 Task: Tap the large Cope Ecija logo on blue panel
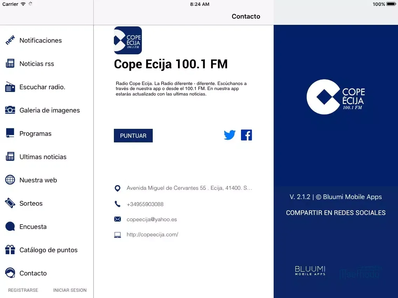pyautogui.click(x=335, y=97)
